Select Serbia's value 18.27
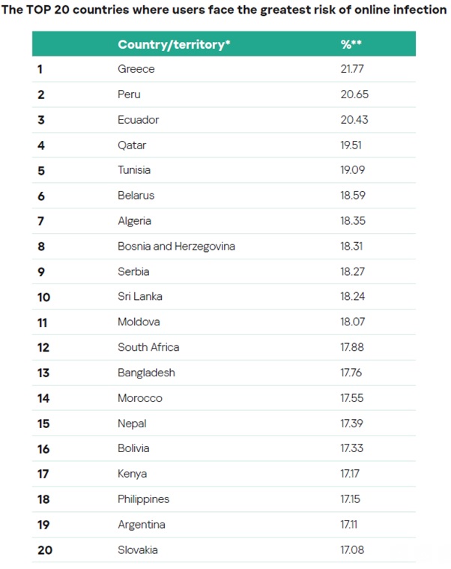 point(352,271)
